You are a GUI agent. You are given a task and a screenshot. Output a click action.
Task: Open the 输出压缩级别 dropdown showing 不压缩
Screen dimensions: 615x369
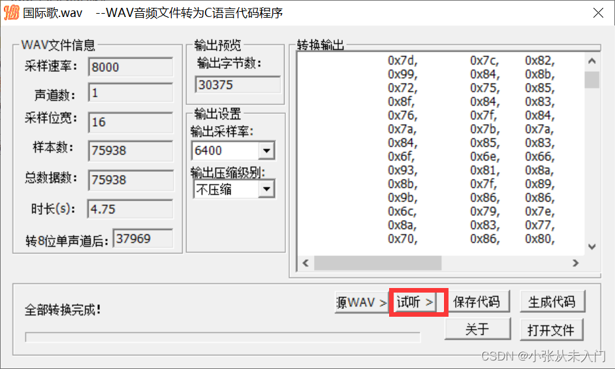pos(266,189)
